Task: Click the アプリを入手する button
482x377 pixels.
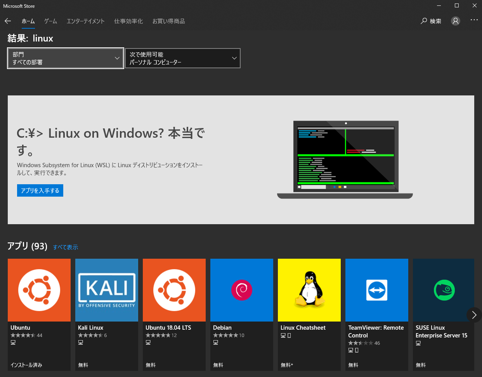Action: (x=40, y=190)
